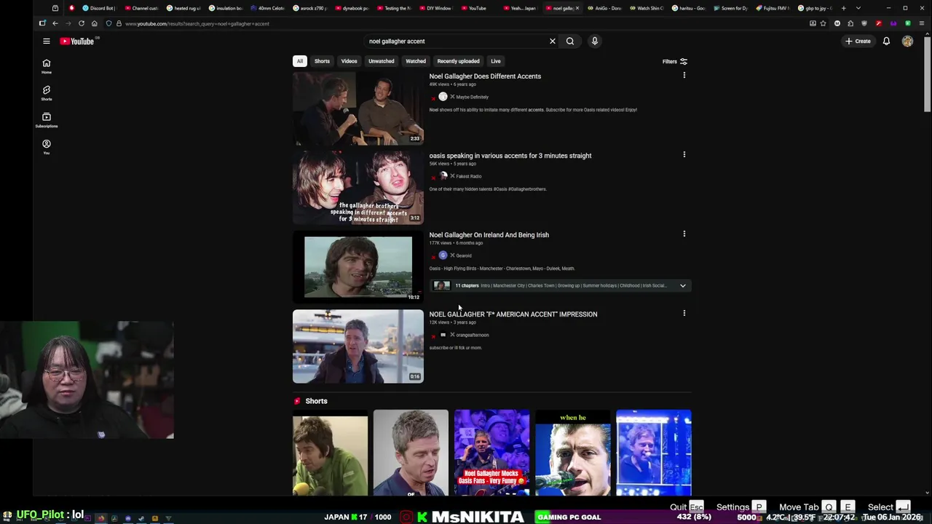The image size is (932, 524).
Task: Click the taskbar clock 22:07:42
Action: coord(839,517)
